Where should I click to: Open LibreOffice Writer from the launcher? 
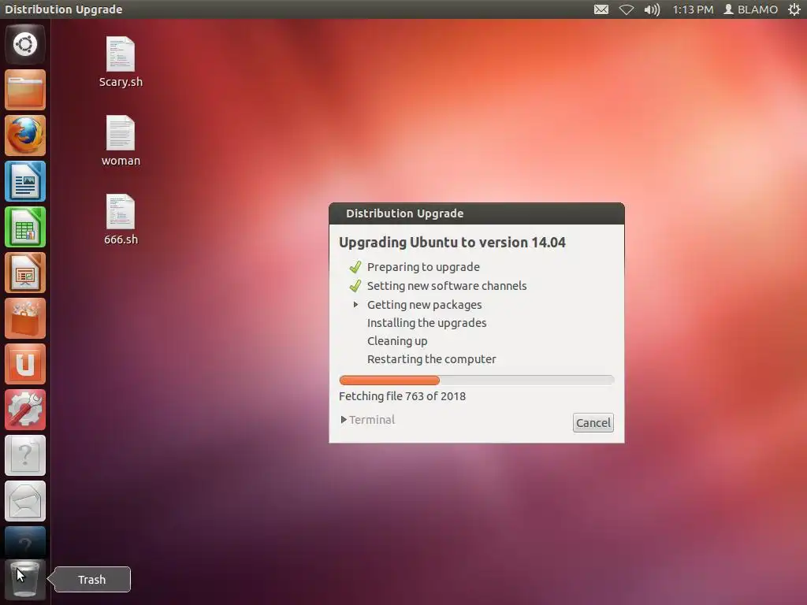[x=25, y=181]
